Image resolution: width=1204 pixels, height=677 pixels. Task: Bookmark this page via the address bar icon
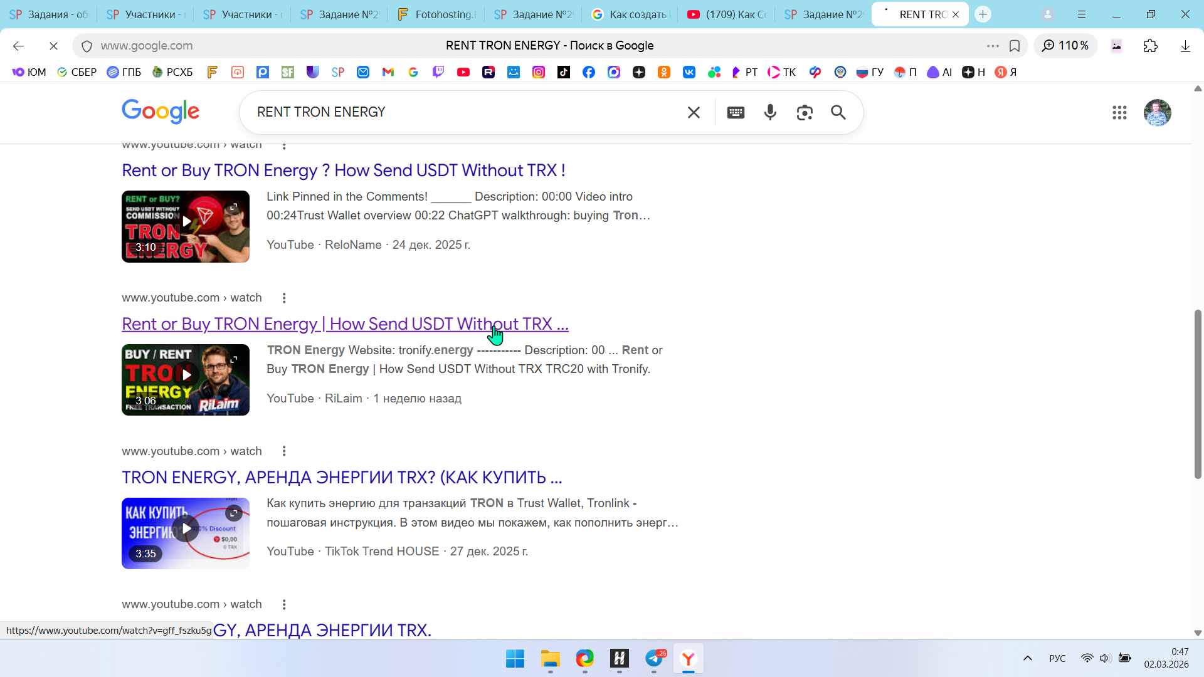click(x=1015, y=46)
